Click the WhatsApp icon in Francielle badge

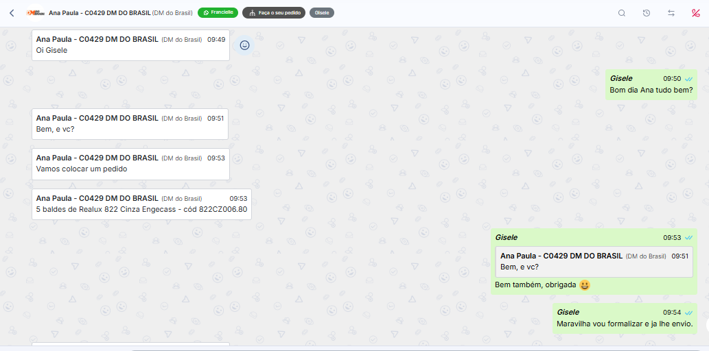[x=206, y=12]
